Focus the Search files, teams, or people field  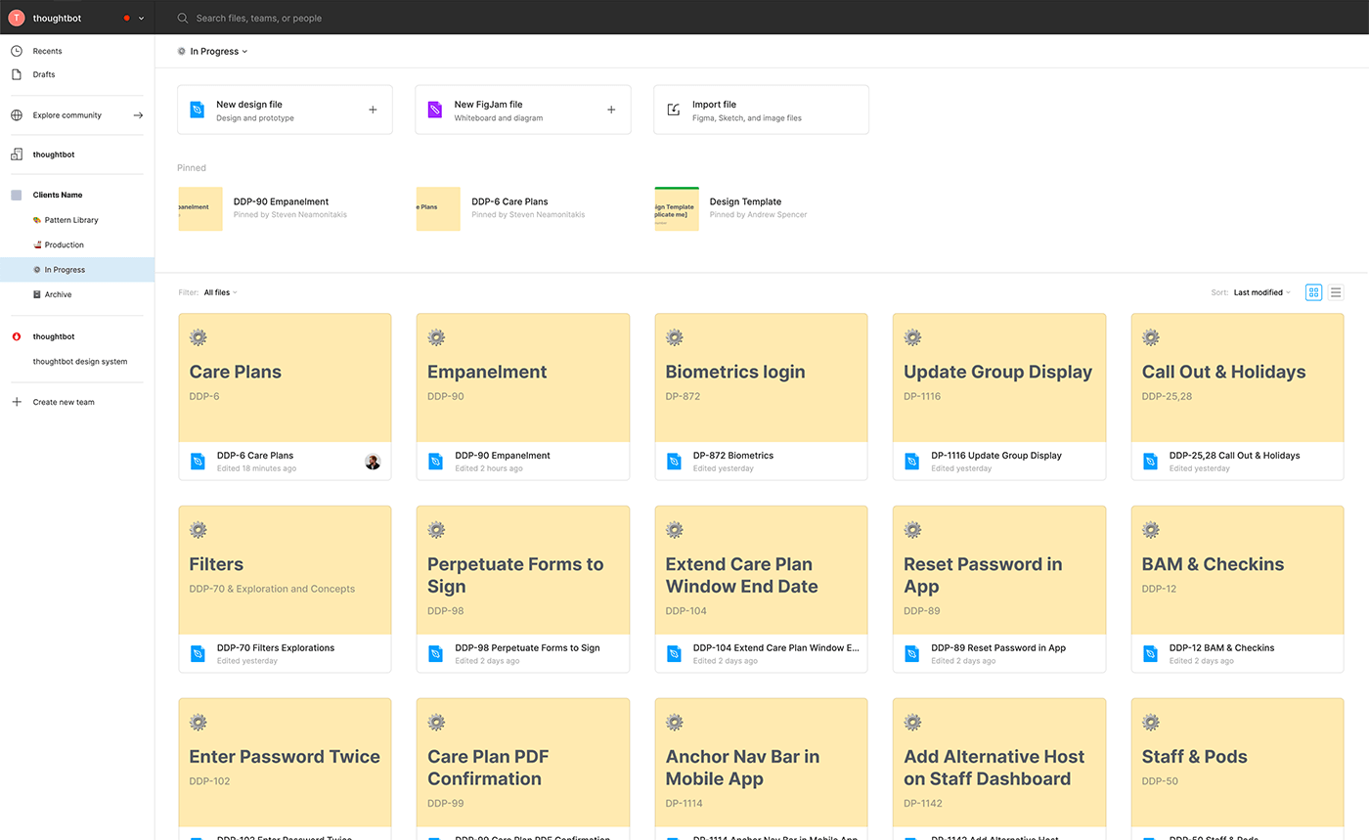pos(259,18)
